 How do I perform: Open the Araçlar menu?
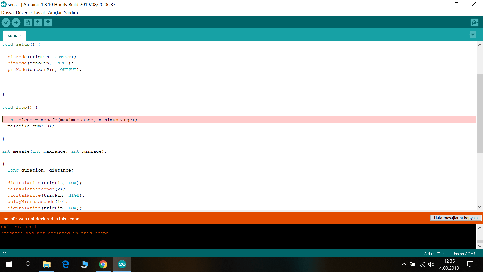coord(55,13)
